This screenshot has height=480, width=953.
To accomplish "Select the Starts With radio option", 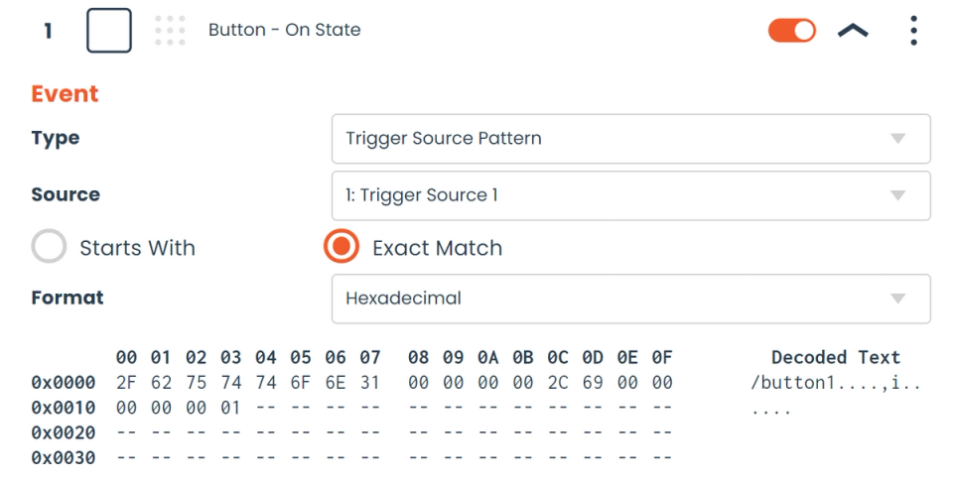I will click(49, 248).
